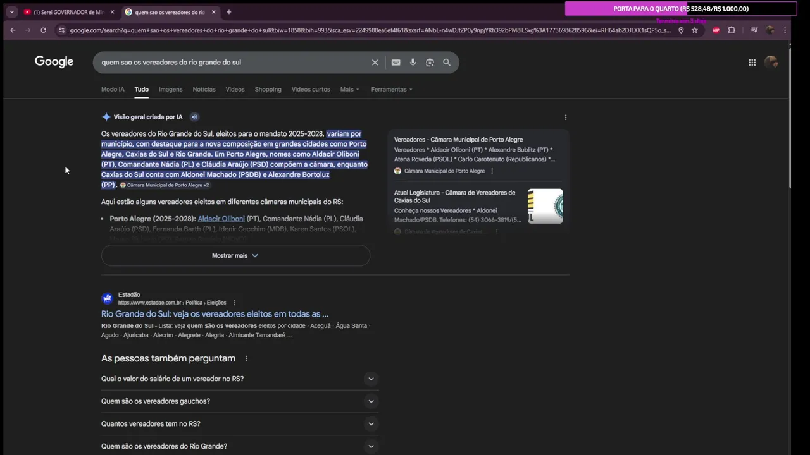Open the Extensions puzzle icon
810x455 pixels.
coord(732,30)
